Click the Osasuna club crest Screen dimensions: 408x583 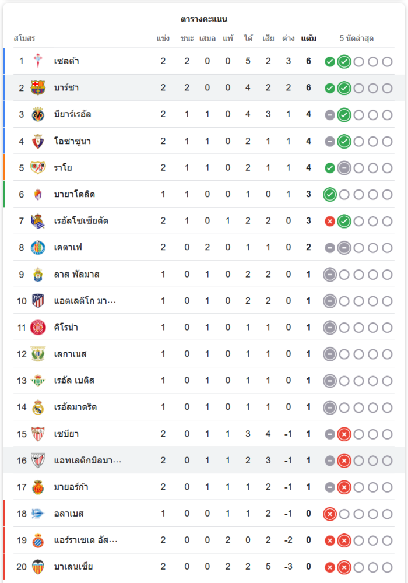(x=38, y=141)
